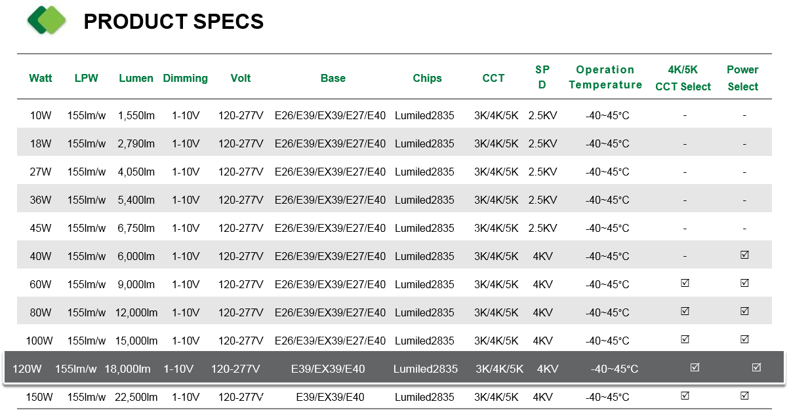Select the Dimming column header
This screenshot has width=789, height=410.
point(186,78)
